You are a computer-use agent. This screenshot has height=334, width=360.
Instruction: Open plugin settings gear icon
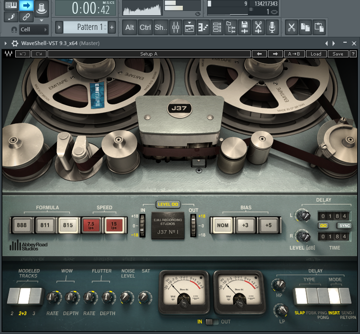click(x=15, y=43)
